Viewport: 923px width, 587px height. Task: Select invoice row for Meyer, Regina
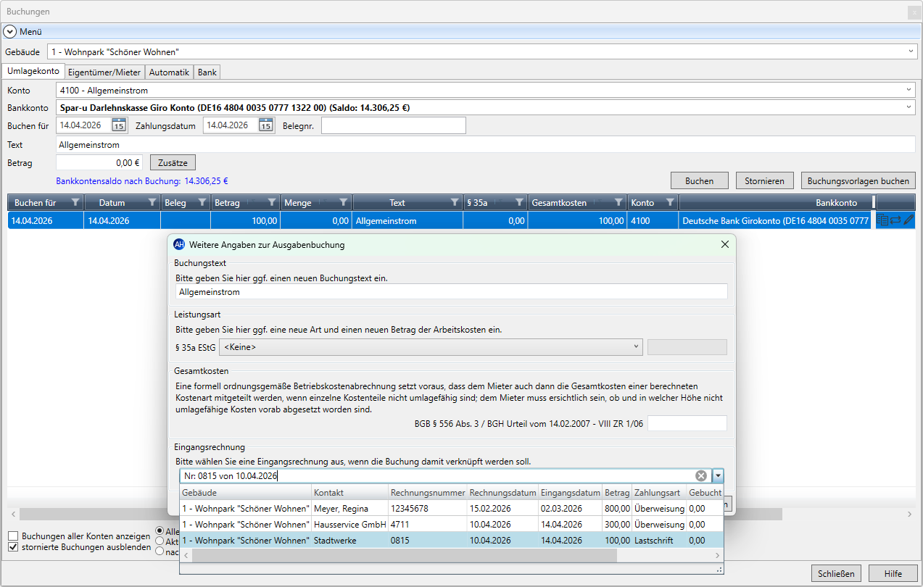452,509
